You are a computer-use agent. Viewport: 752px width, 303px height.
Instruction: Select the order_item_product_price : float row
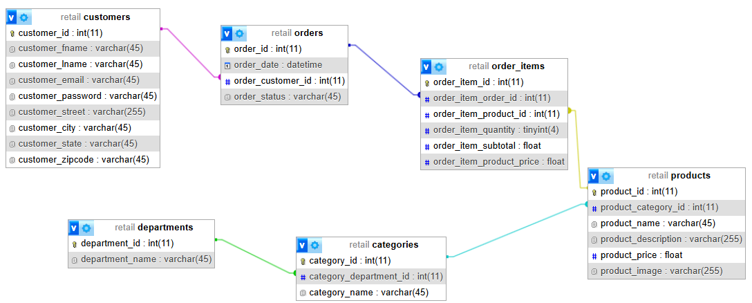click(x=494, y=162)
